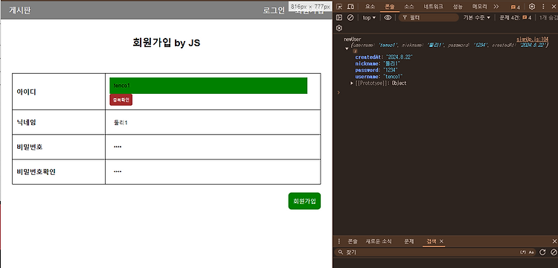Click the issues badge in DevTools top bar
The width and height of the screenshot is (558, 268).
tap(516, 7)
